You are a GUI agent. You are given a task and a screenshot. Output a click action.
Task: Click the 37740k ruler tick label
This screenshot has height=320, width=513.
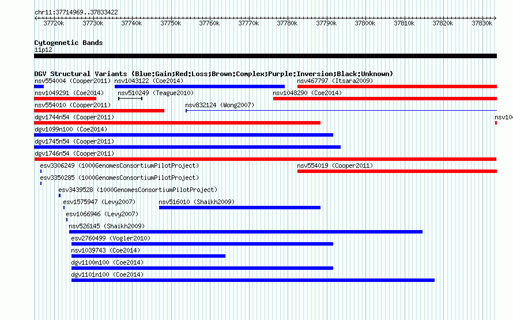tap(131, 23)
